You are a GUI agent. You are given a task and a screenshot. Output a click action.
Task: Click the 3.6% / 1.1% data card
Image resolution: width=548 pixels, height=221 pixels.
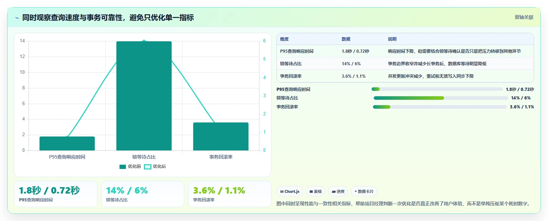[x=230, y=194]
